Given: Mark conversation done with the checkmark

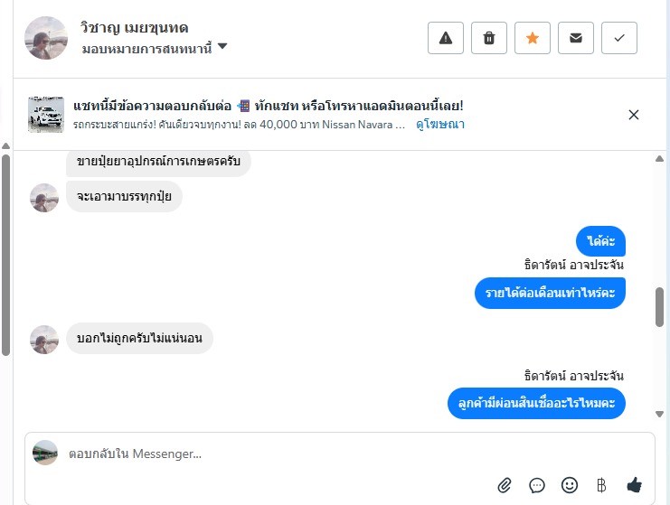Looking at the screenshot, I should (x=619, y=38).
